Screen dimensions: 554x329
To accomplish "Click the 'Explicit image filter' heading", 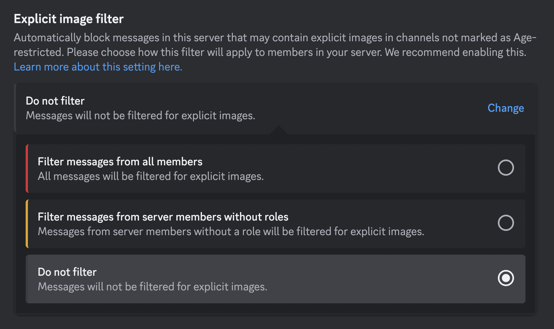I will [69, 19].
